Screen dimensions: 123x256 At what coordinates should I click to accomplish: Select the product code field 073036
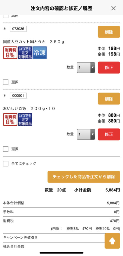click(x=18, y=29)
